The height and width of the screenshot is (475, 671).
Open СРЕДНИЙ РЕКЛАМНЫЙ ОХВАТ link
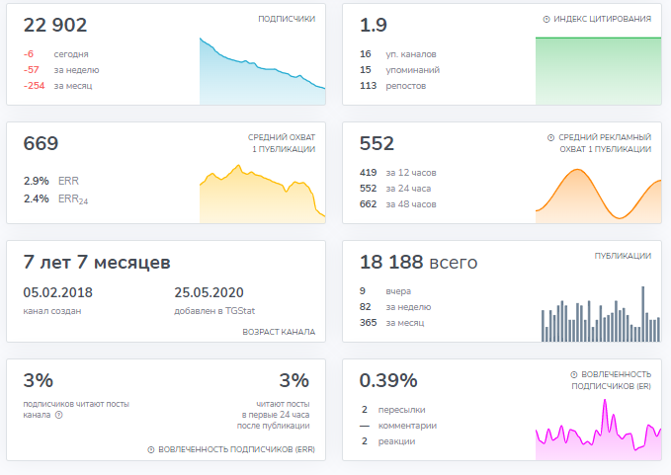coord(604,143)
